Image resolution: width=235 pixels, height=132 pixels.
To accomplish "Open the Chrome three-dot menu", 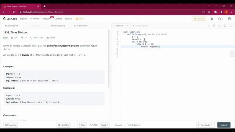I will point(231,12).
